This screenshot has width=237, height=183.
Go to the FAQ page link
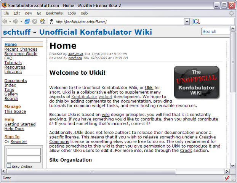coord(8,58)
